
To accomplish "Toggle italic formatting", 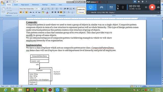I will (23, 12).
